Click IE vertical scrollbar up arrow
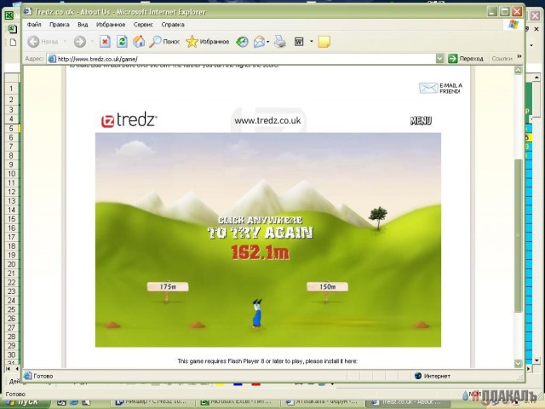This screenshot has height=409, width=545. 519,70
